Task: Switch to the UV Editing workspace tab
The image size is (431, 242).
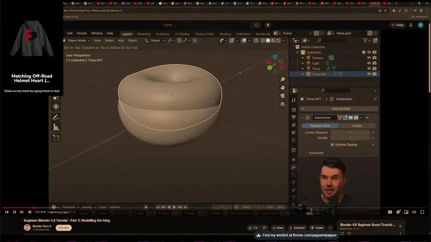Action: [x=182, y=34]
